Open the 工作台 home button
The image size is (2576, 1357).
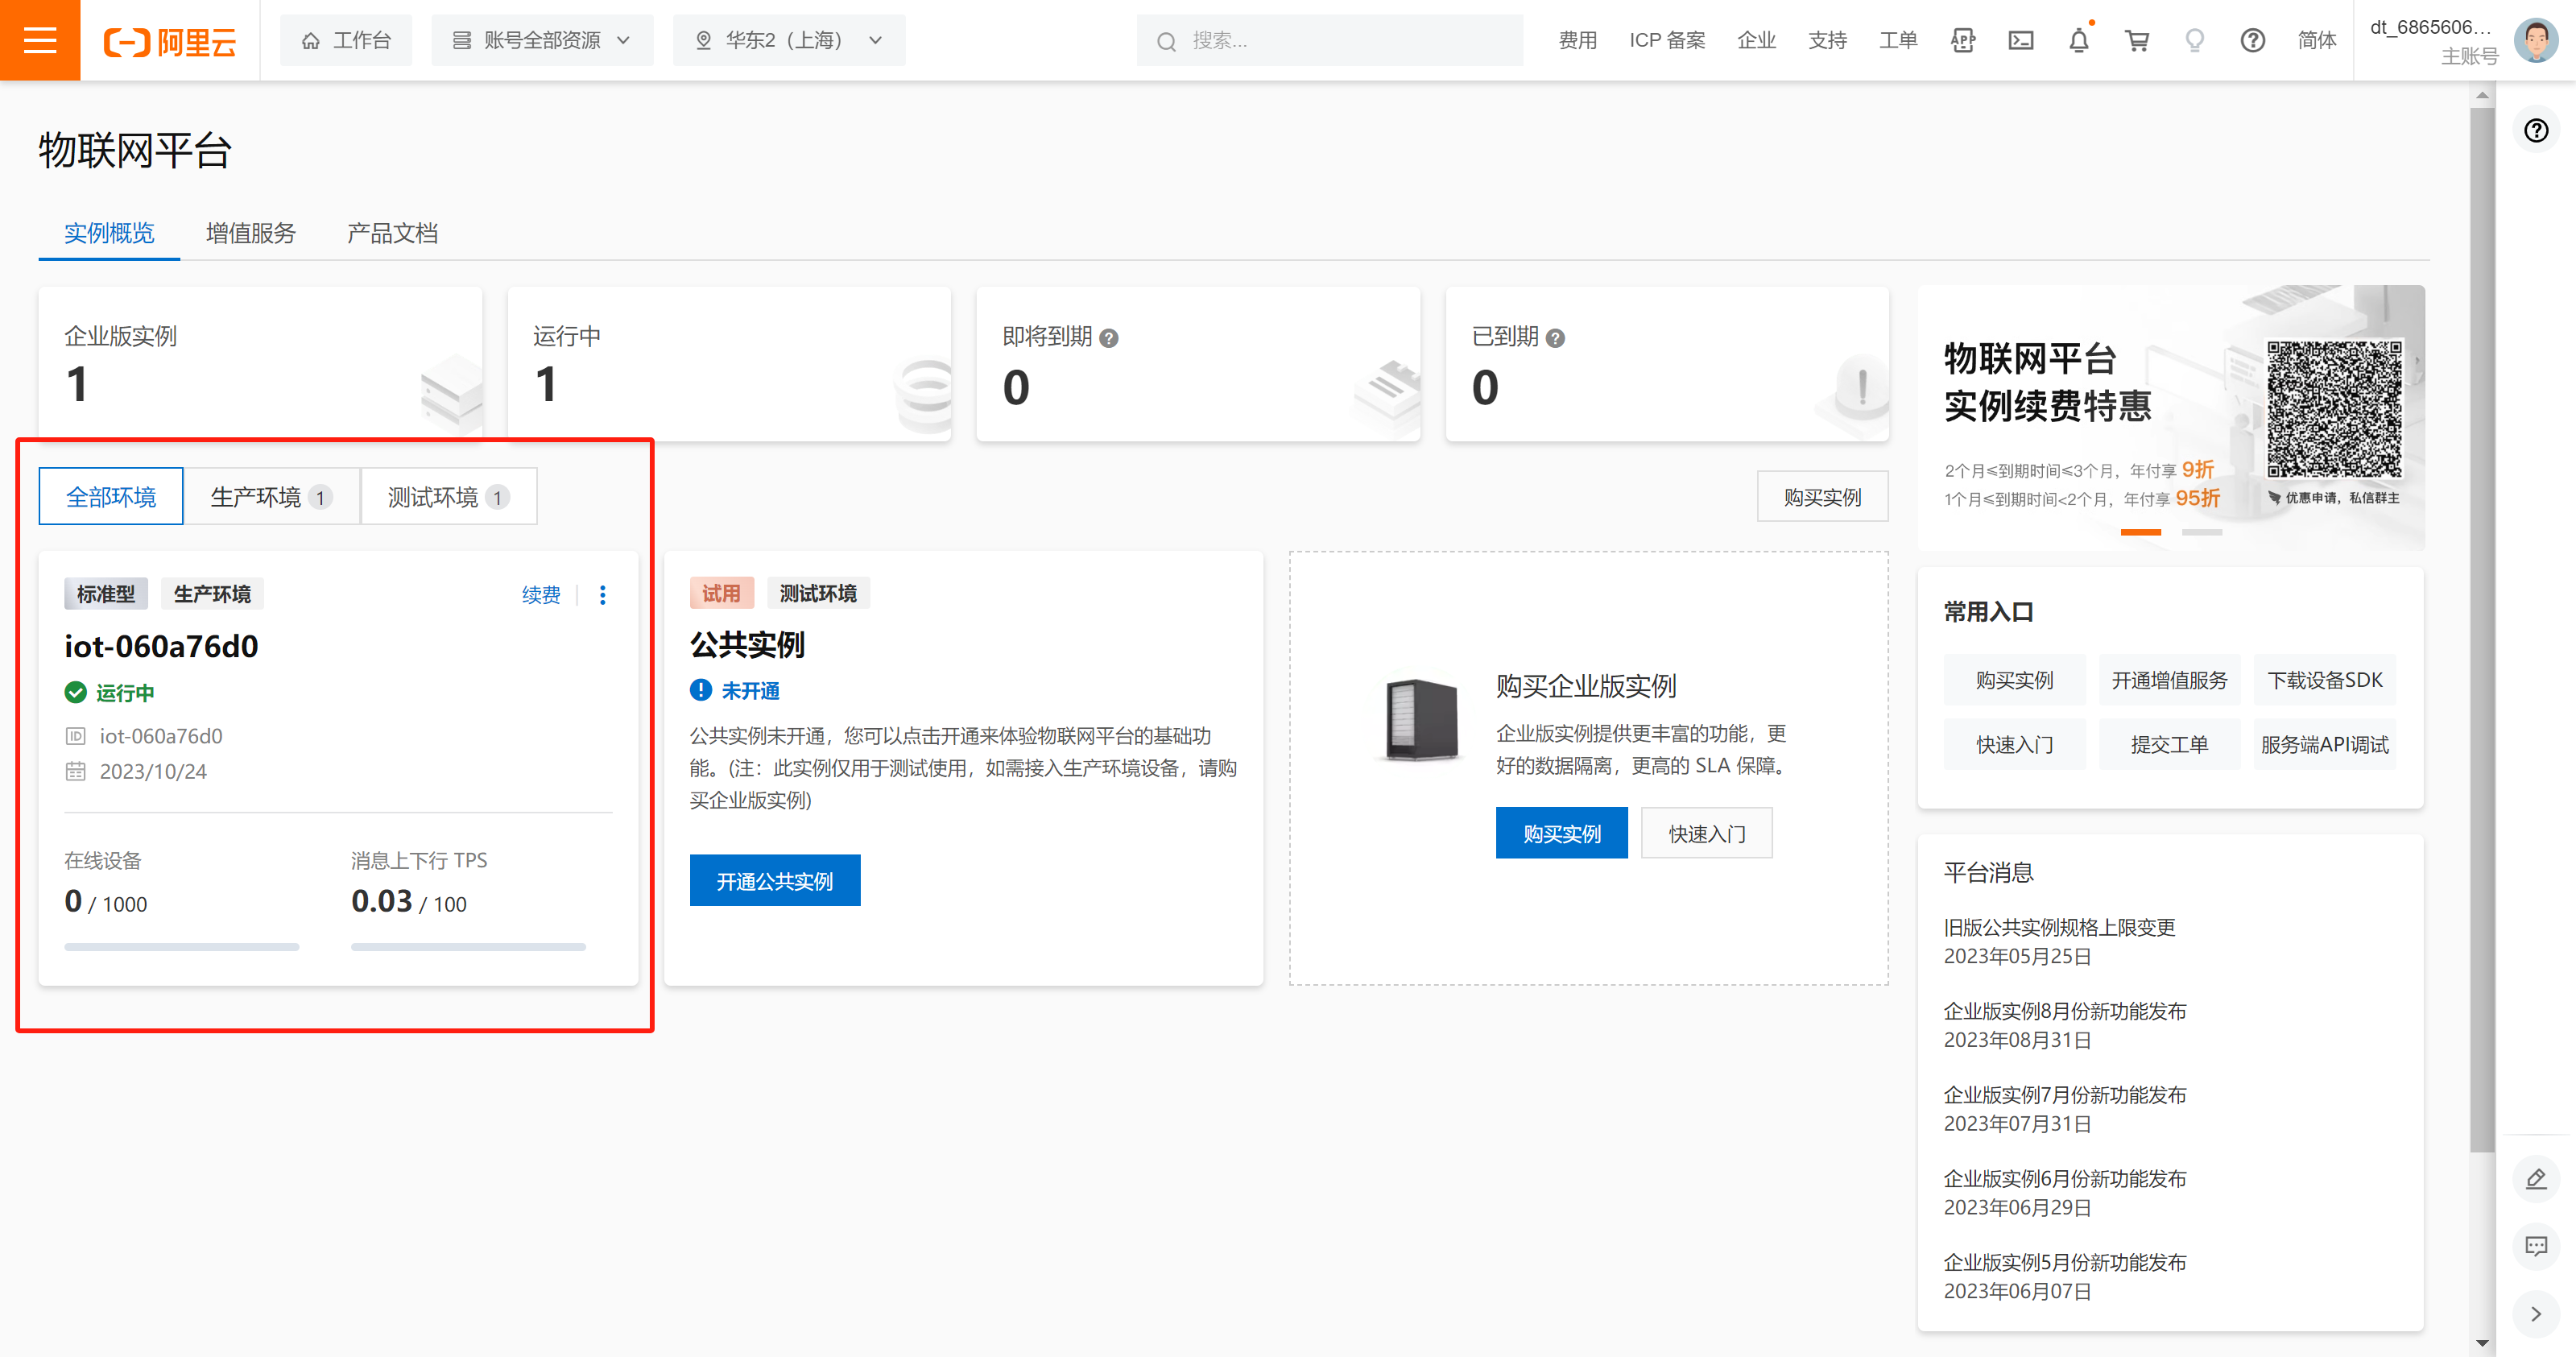pos(346,40)
